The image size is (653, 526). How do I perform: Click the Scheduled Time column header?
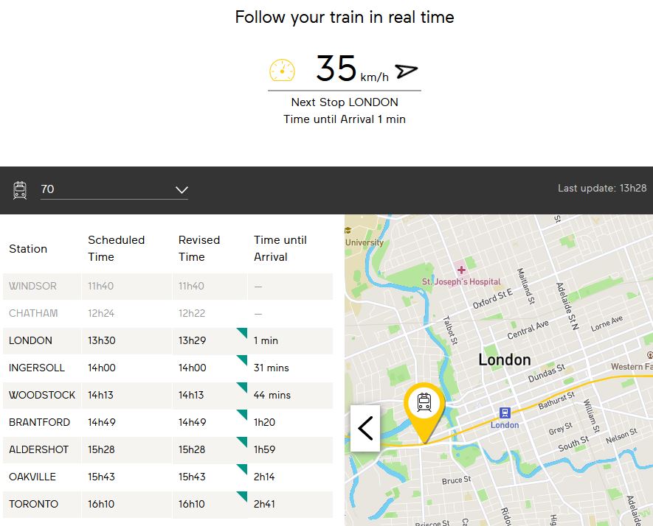(x=117, y=248)
